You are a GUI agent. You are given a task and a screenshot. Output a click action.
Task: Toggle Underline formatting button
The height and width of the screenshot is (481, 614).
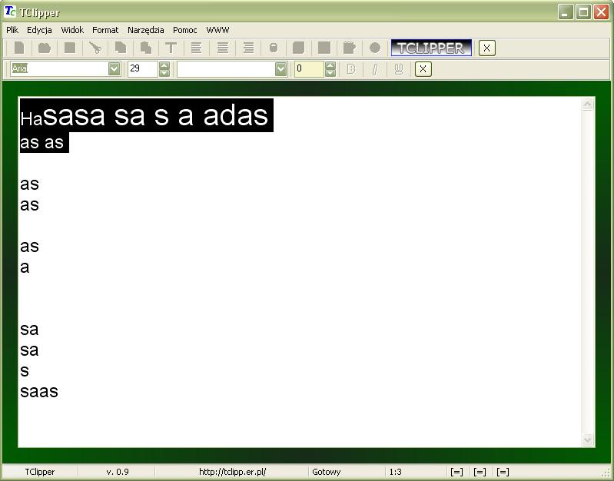tap(398, 69)
